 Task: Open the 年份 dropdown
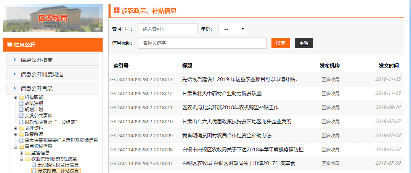tap(232, 29)
